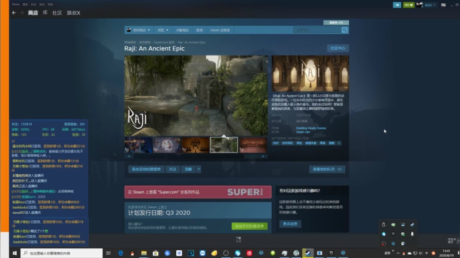Open File Explorer from the taskbar
460x258 pixels.
click(144, 253)
